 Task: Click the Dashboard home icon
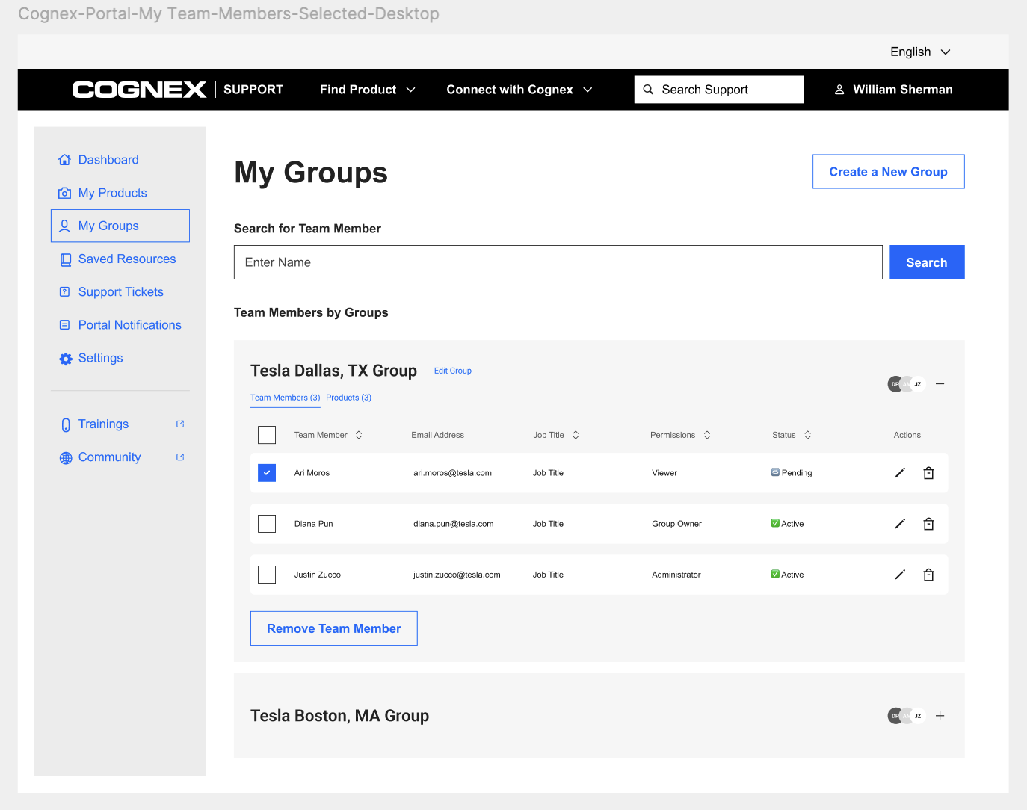click(65, 160)
